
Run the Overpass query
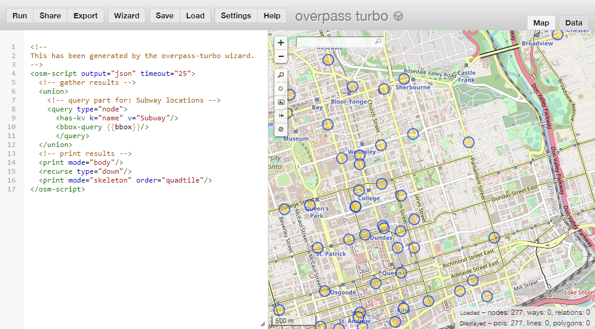(20, 15)
